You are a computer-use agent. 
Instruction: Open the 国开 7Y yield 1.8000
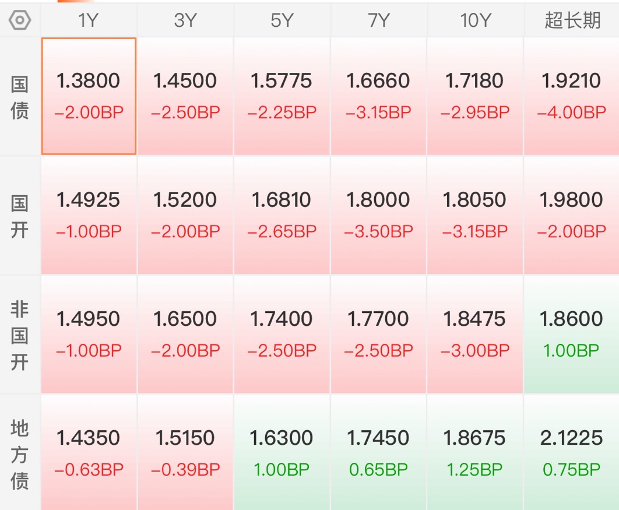379,216
